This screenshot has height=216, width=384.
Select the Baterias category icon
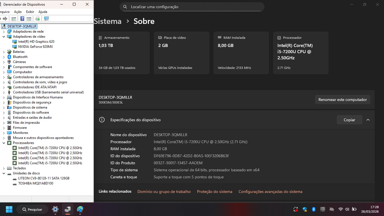coord(9,52)
